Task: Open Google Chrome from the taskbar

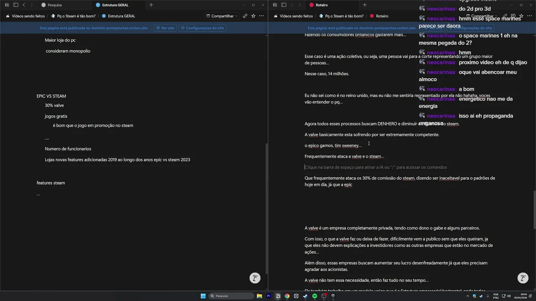Action: click(x=287, y=296)
